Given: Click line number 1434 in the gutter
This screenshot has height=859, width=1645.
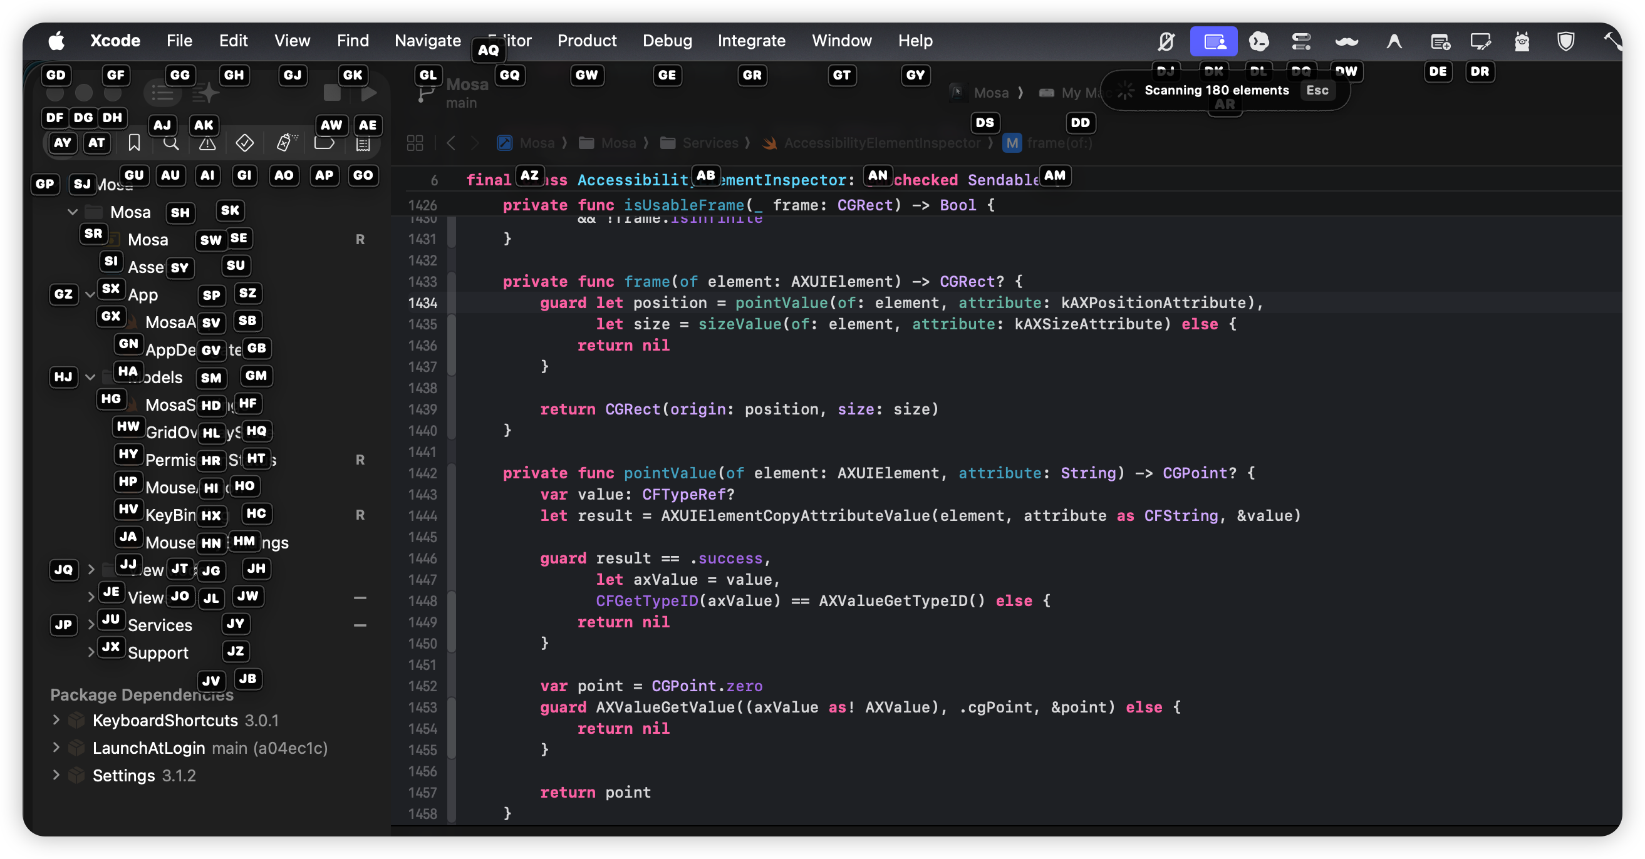Looking at the screenshot, I should pos(423,302).
